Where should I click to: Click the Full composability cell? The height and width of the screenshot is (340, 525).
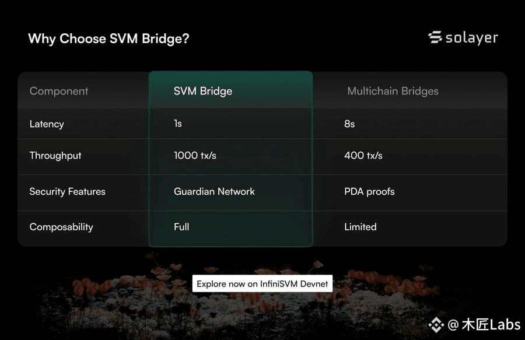click(x=181, y=227)
